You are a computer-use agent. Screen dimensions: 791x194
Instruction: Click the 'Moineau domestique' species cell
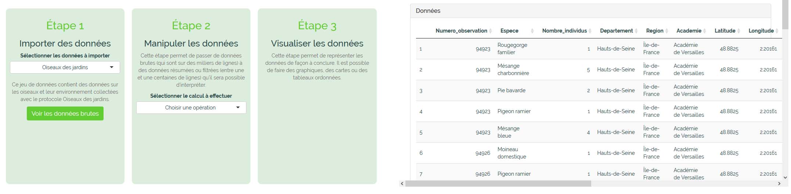512,153
